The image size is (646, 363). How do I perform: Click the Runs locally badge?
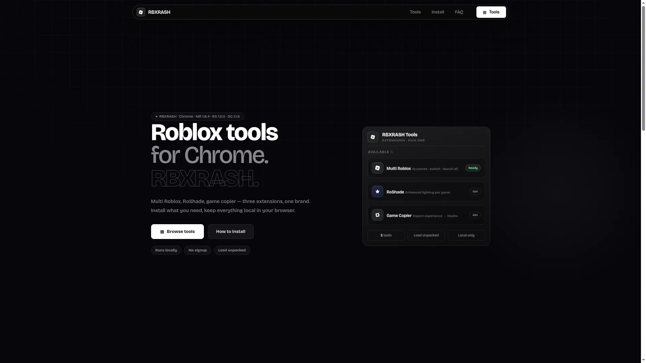point(166,250)
